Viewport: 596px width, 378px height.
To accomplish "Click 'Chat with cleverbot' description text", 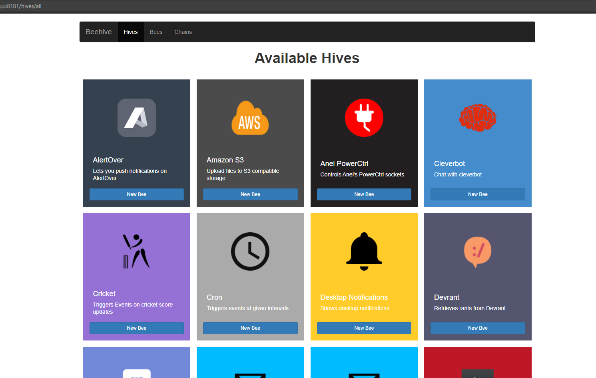I will 458,174.
